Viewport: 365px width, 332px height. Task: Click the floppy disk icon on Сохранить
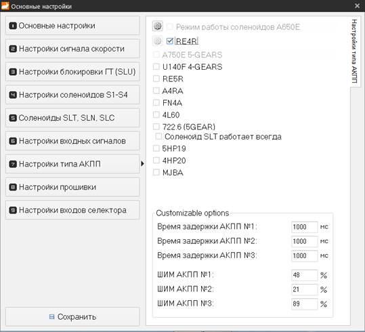51,316
